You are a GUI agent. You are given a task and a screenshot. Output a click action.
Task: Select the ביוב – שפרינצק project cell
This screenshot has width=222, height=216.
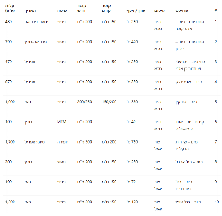click(188, 82)
